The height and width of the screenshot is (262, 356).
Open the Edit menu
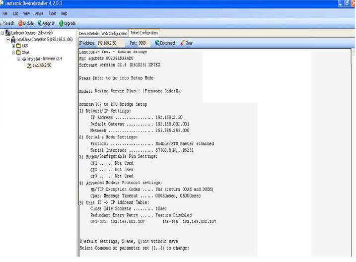click(15, 13)
